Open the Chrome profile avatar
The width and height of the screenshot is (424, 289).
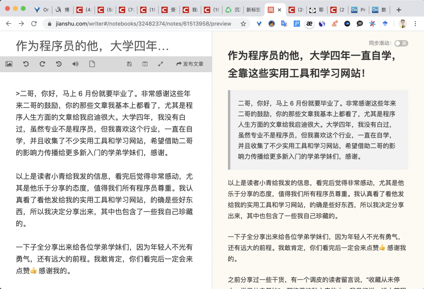point(402,24)
